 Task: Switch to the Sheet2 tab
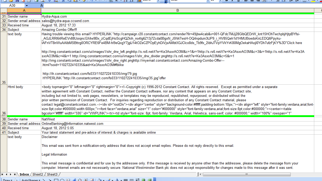pos(38,174)
